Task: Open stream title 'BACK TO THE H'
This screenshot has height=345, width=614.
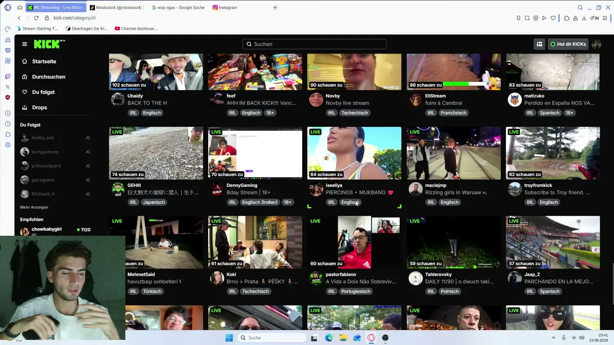Action: [147, 103]
